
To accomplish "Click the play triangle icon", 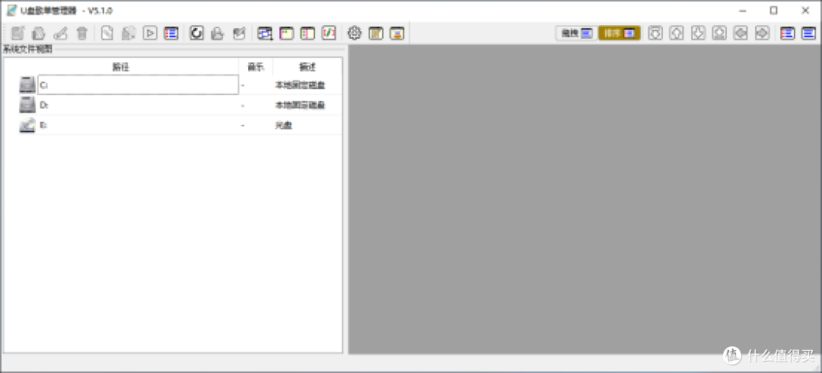I will tap(150, 33).
